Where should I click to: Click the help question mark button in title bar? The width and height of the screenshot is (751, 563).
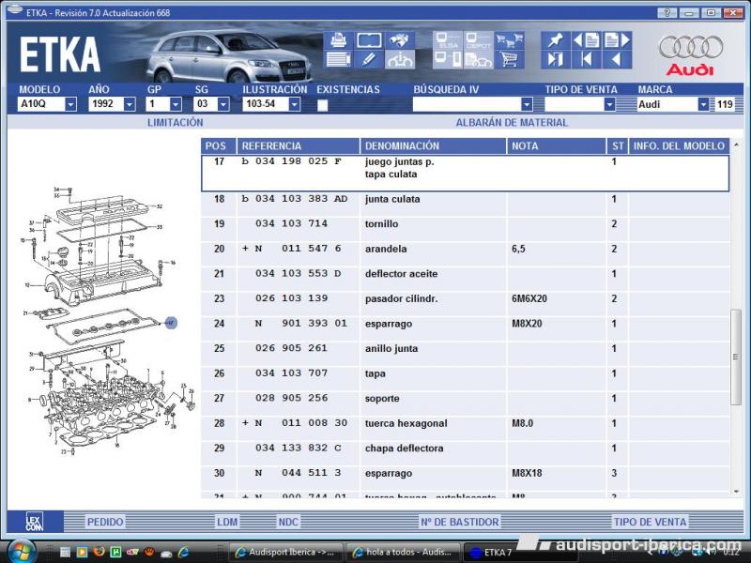tap(667, 13)
